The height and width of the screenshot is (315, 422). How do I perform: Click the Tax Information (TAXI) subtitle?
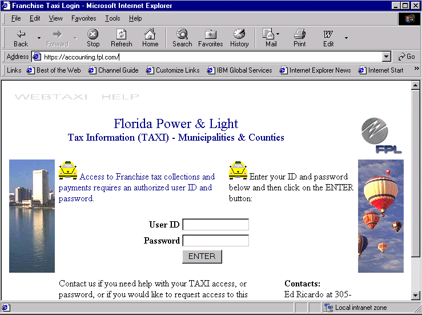pyautogui.click(x=176, y=137)
